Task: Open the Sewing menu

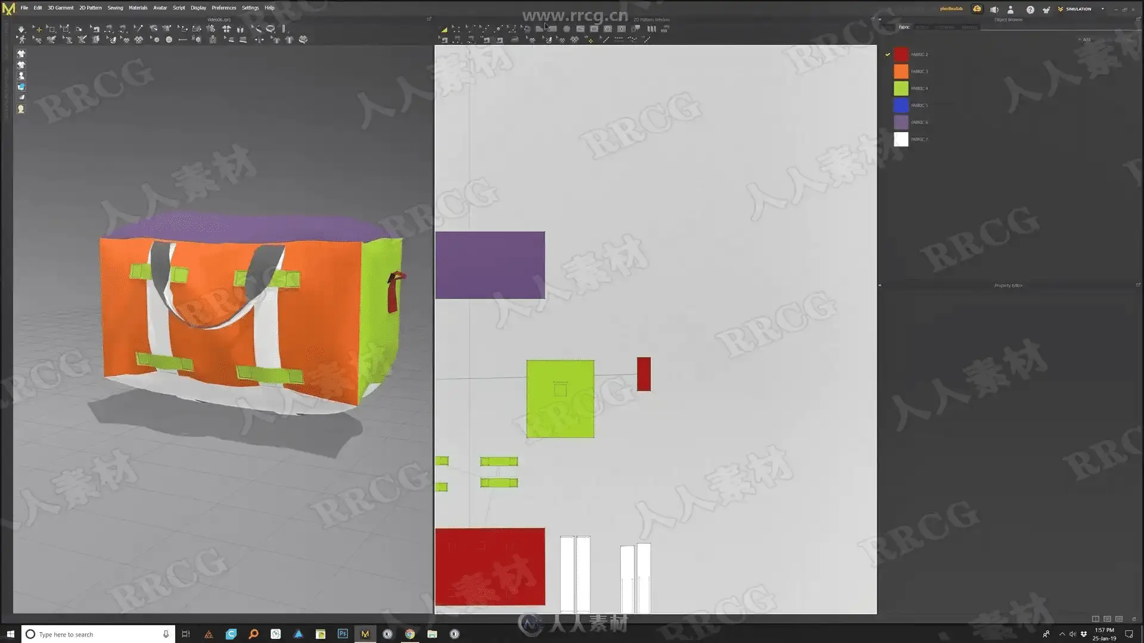Action: click(115, 8)
